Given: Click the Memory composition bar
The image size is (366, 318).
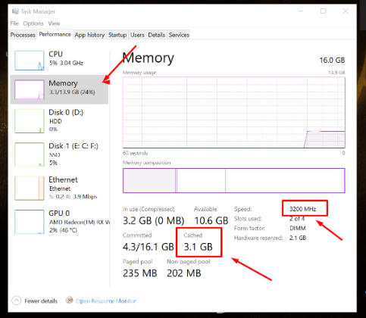Looking at the screenshot, I should (x=234, y=180).
